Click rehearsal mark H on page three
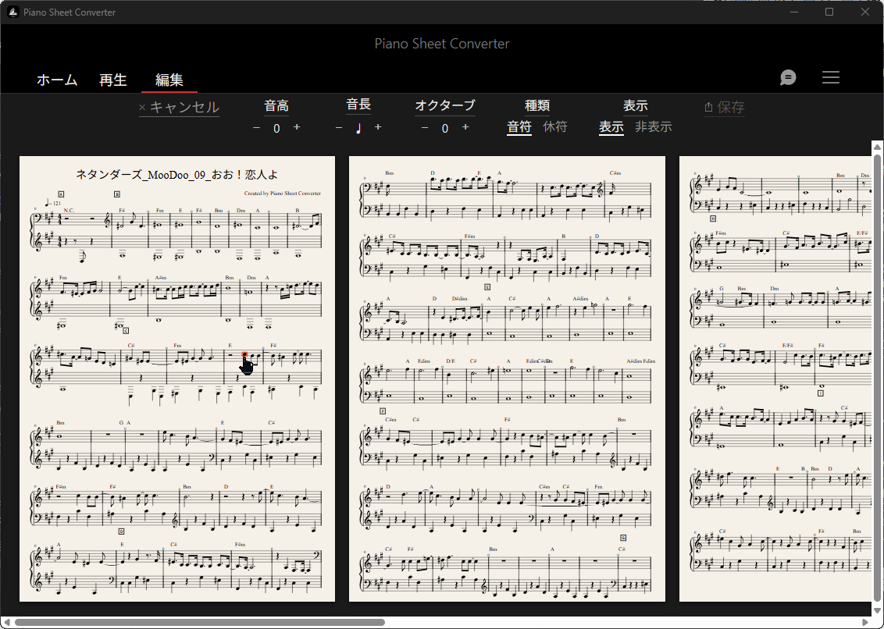Image resolution: width=884 pixels, height=629 pixels. 713,219
